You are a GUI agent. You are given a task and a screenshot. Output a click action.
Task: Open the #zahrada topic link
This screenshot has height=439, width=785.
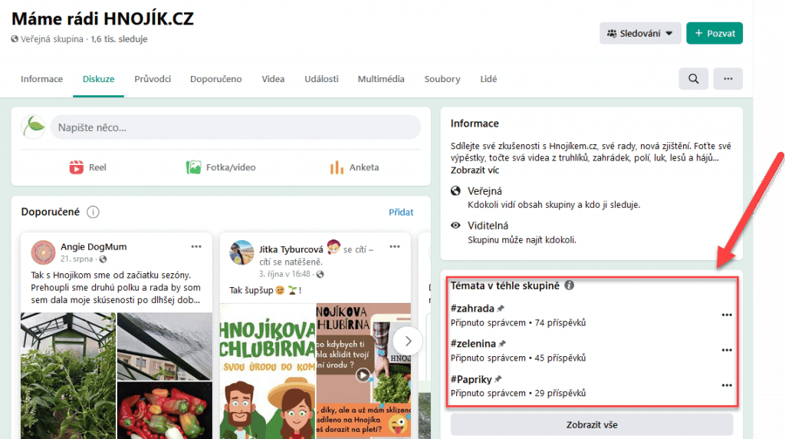click(x=473, y=309)
